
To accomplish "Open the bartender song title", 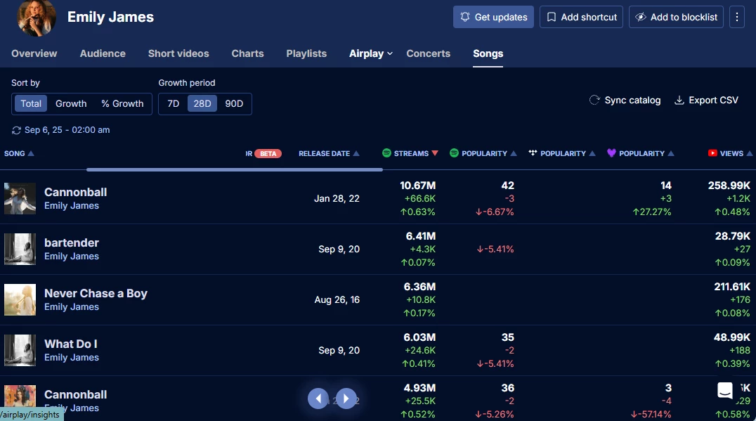I will tap(72, 242).
